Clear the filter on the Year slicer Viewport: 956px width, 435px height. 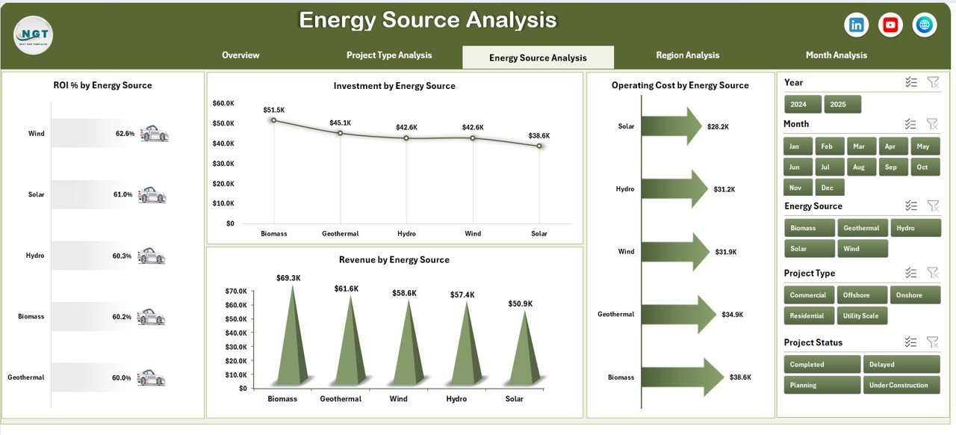(x=932, y=81)
